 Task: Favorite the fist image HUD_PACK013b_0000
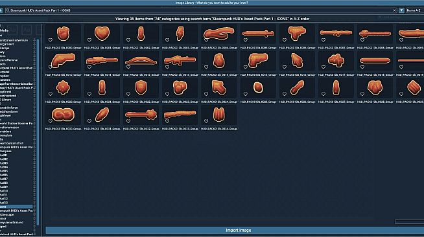point(51,40)
